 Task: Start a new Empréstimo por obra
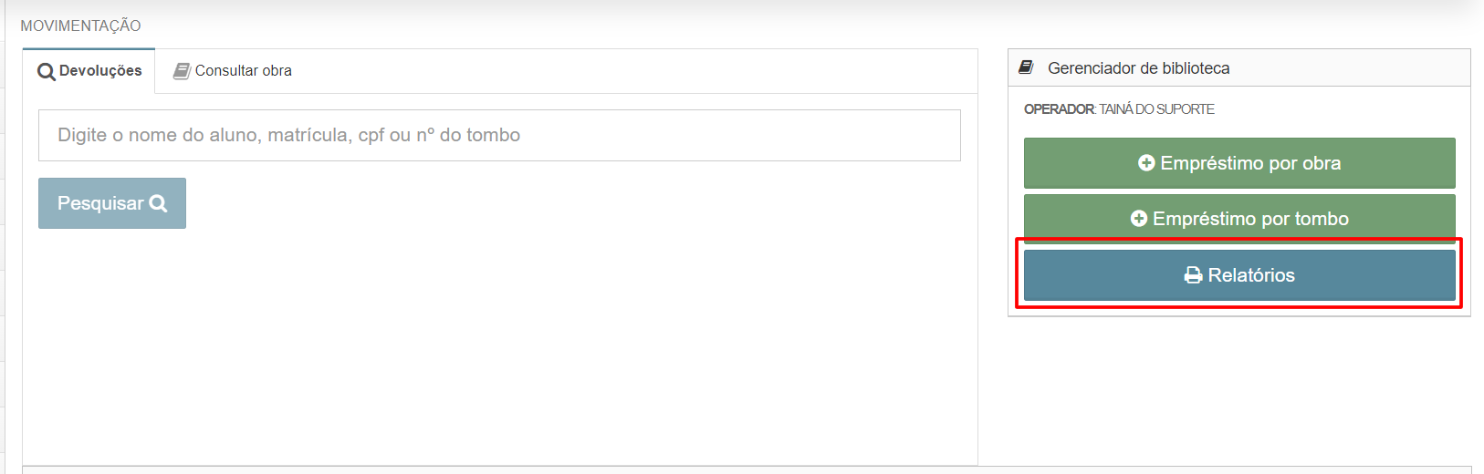pos(1239,163)
